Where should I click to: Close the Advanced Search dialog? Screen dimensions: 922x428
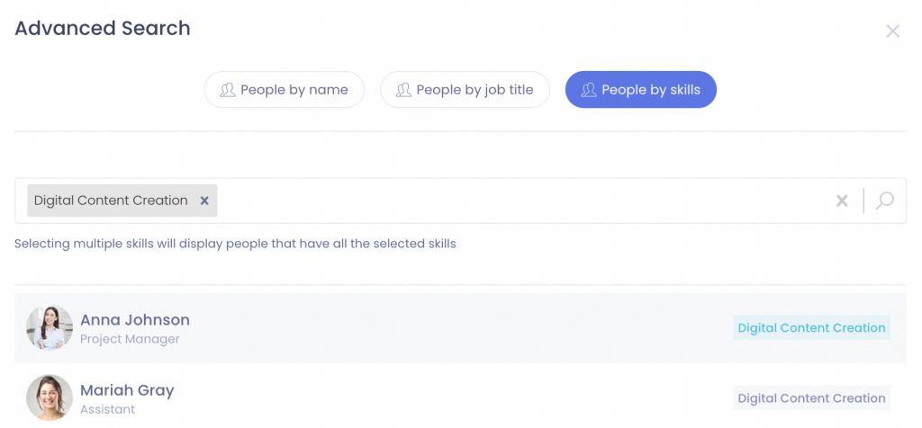point(892,31)
